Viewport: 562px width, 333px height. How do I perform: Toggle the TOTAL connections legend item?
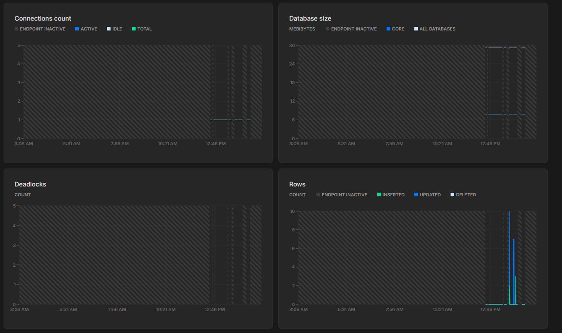[x=142, y=29]
